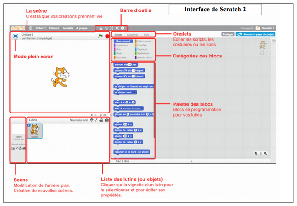Click the palette des blocs scrollbar
This screenshot has width=297, height=206.
(154, 100)
